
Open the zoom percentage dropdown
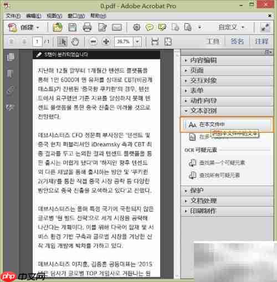click(137, 42)
